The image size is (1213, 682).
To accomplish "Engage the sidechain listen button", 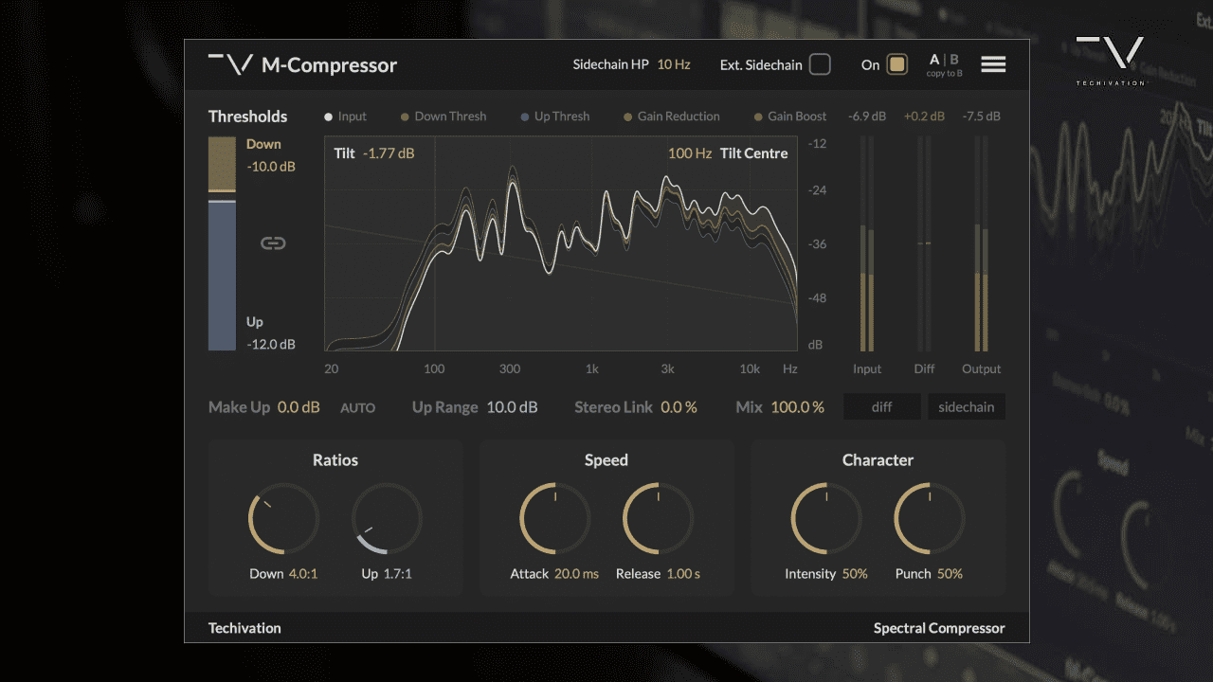I will coord(966,406).
